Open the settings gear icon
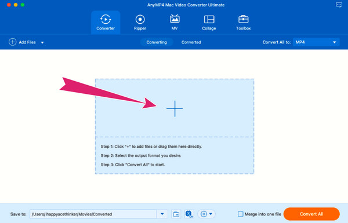 click(204, 214)
